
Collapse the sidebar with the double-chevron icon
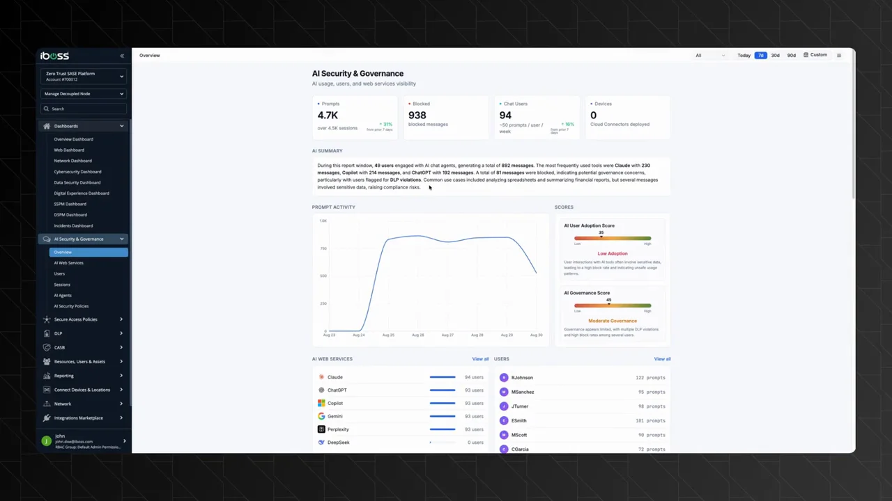tap(122, 56)
